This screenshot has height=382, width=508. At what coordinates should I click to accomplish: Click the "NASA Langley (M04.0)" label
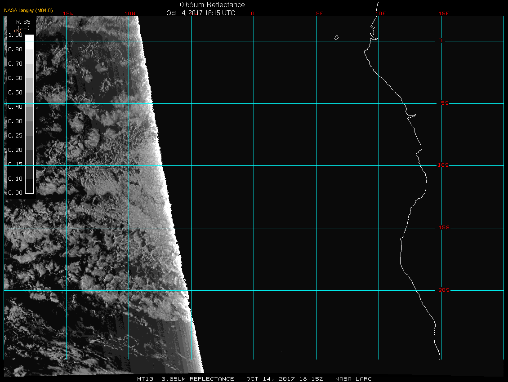click(x=28, y=10)
